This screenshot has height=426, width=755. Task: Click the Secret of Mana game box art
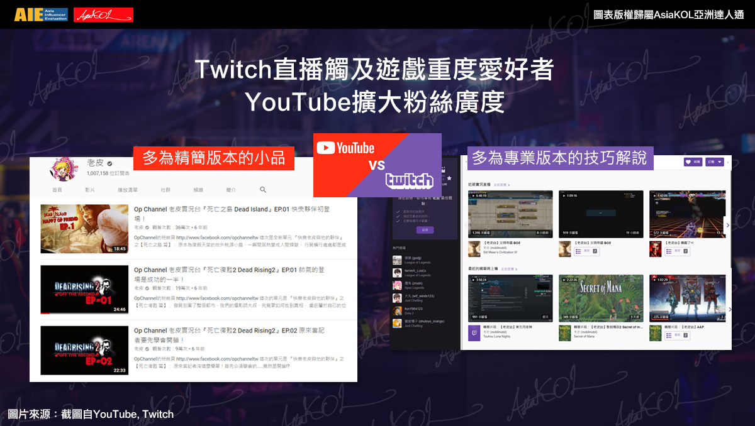564,332
